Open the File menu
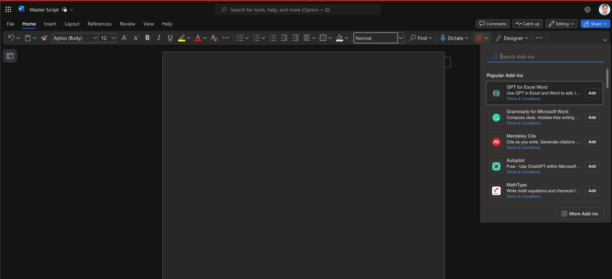 [x=11, y=24]
